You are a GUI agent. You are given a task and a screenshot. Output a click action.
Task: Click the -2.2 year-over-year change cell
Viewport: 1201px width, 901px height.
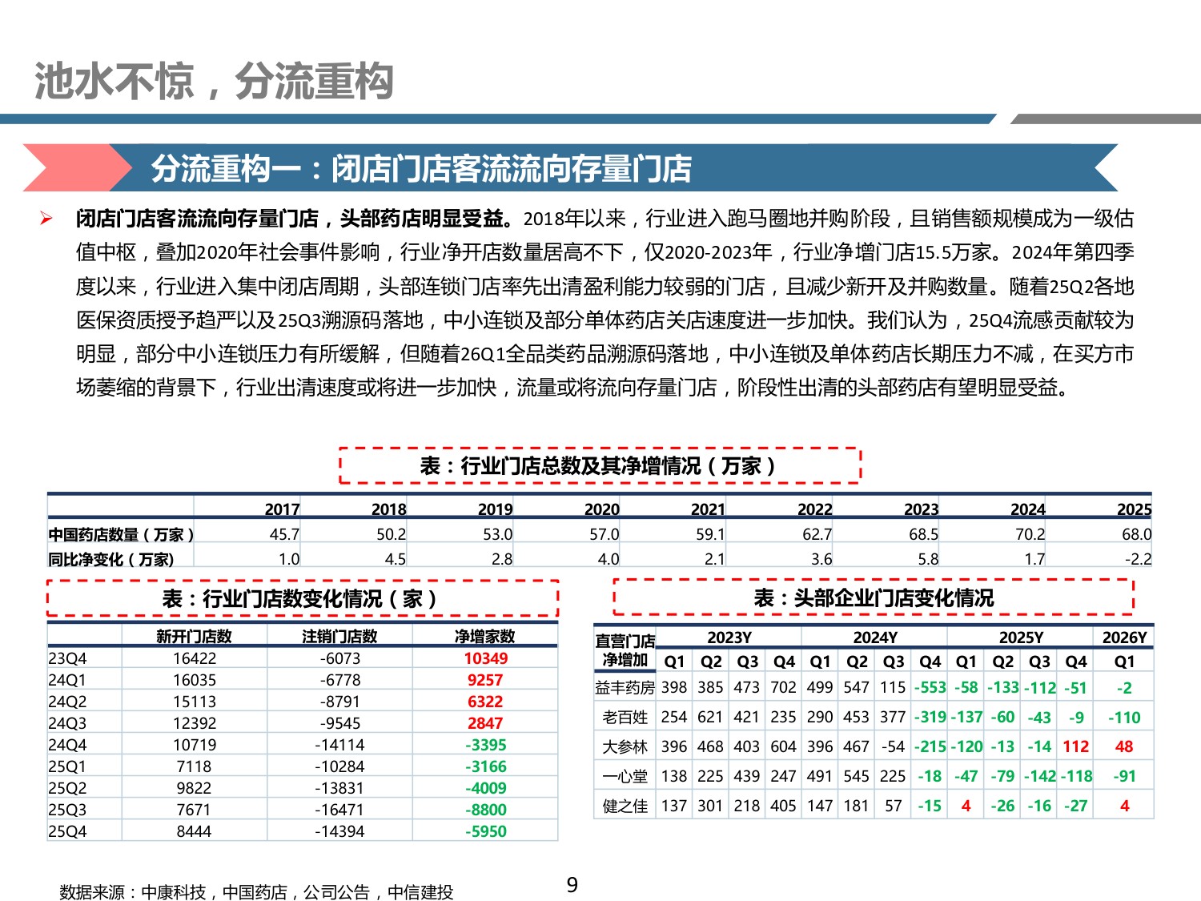tap(1138, 559)
